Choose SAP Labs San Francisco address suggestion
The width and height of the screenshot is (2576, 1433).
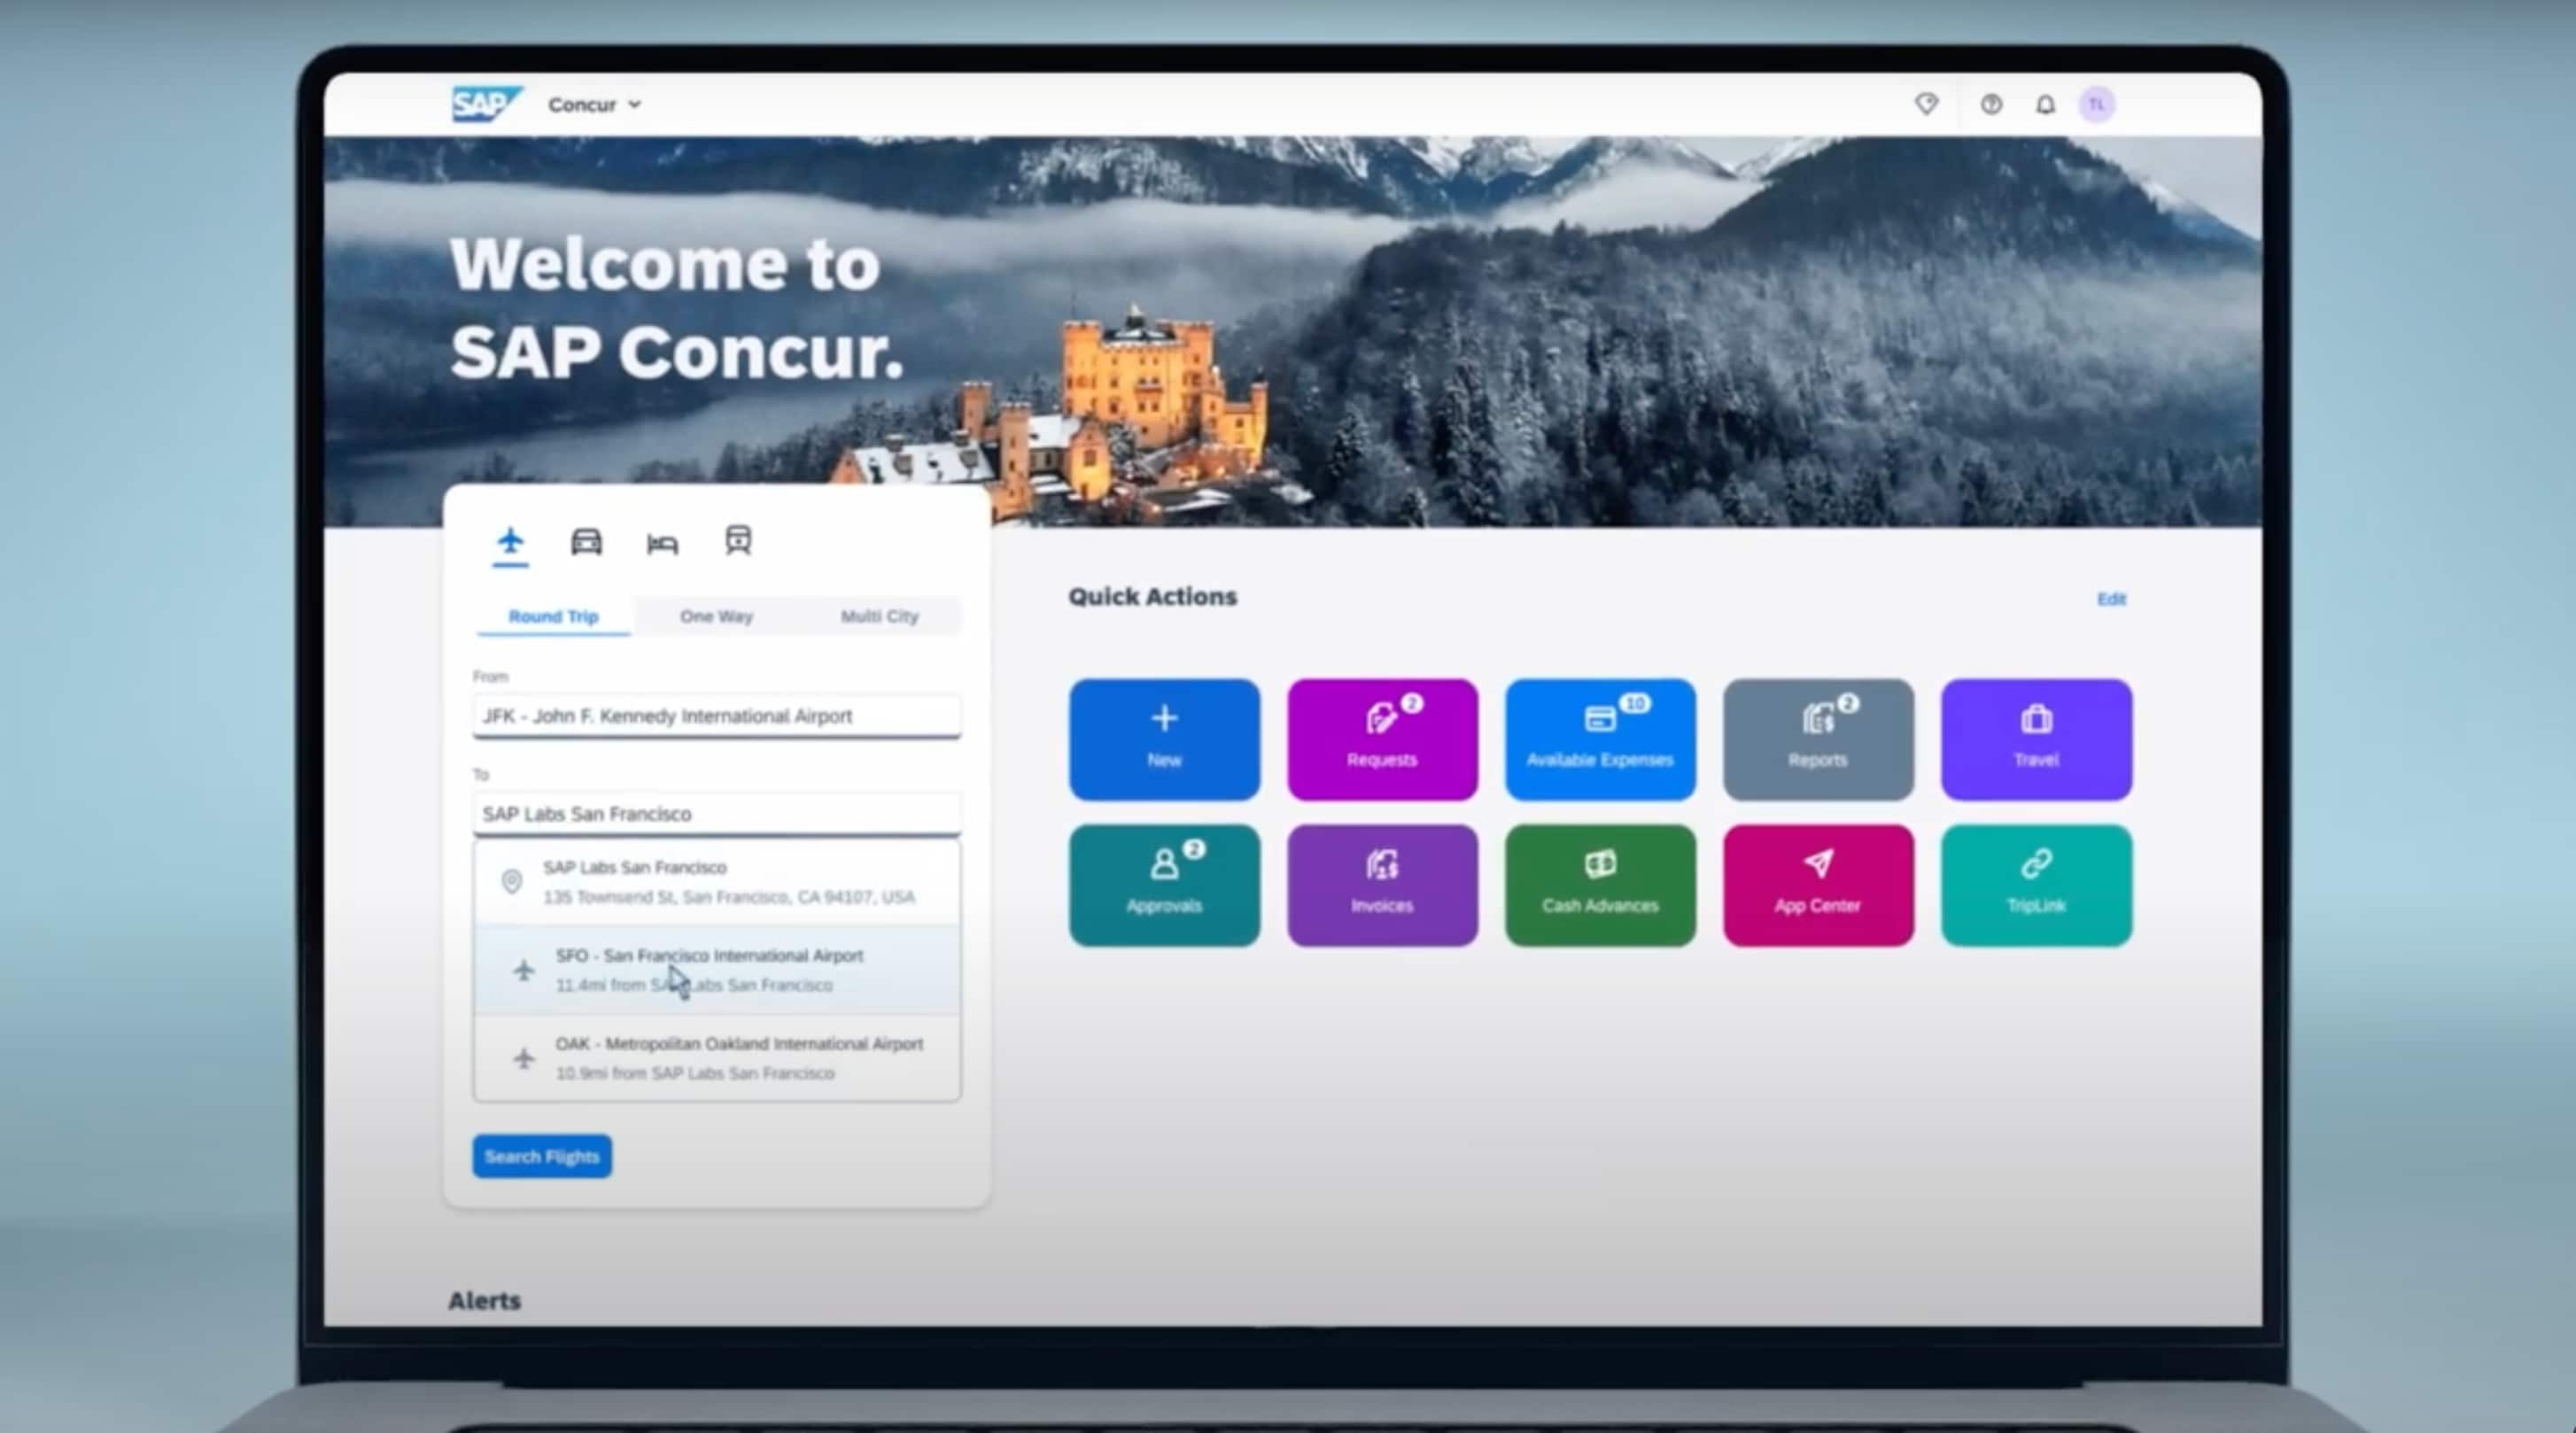pos(717,882)
